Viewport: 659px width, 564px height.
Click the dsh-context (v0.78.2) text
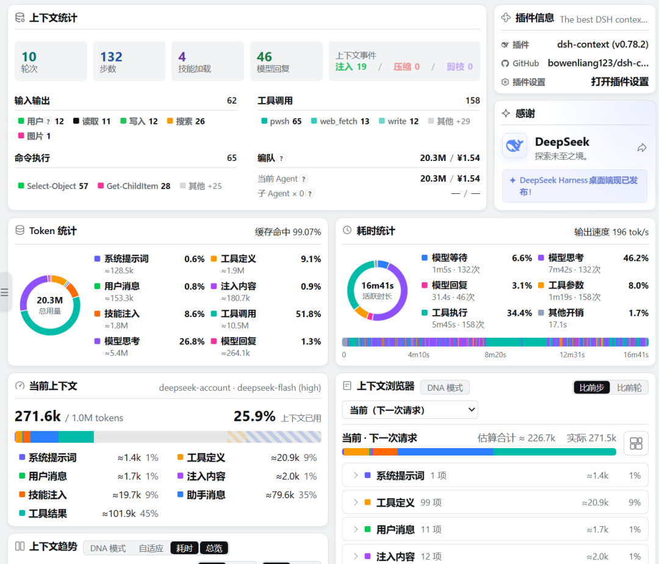point(603,45)
